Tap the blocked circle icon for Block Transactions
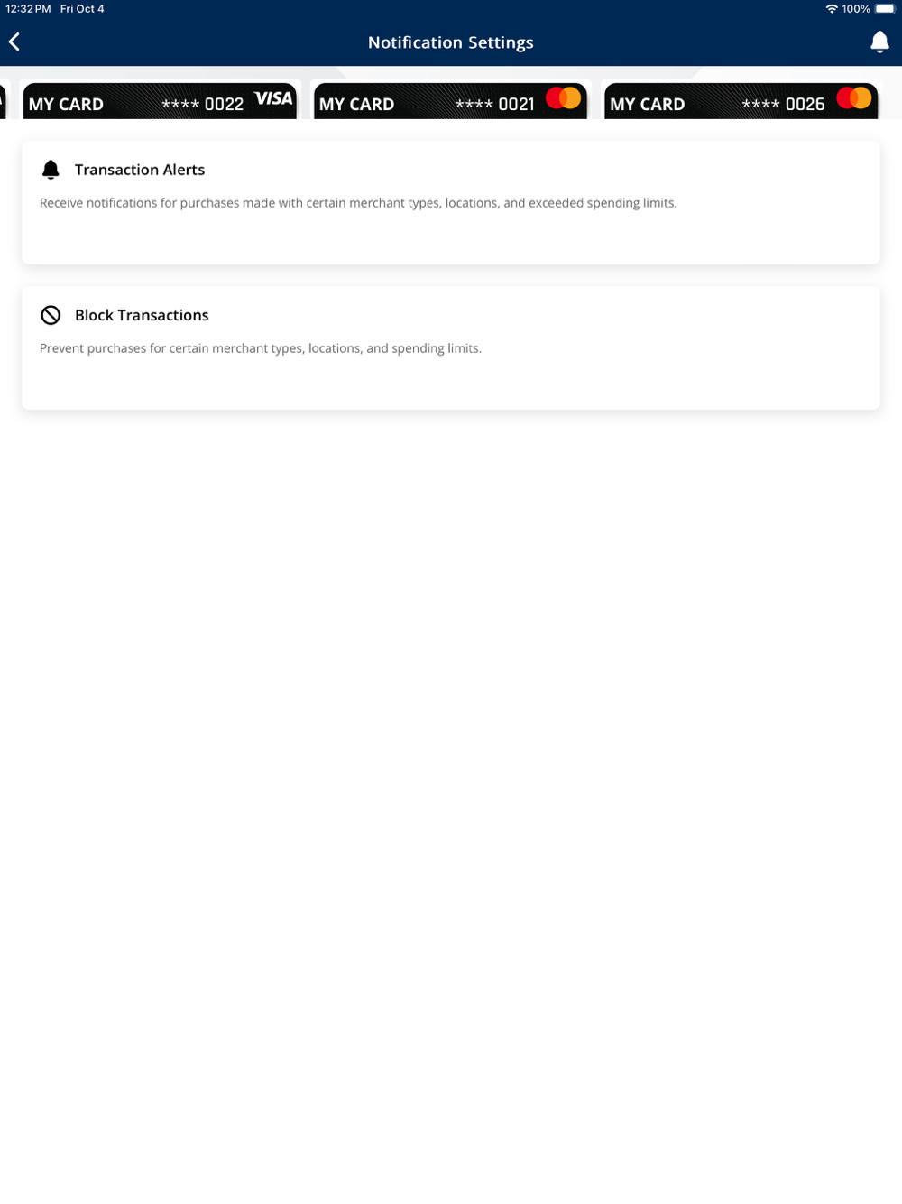The image size is (902, 1204). 51,315
